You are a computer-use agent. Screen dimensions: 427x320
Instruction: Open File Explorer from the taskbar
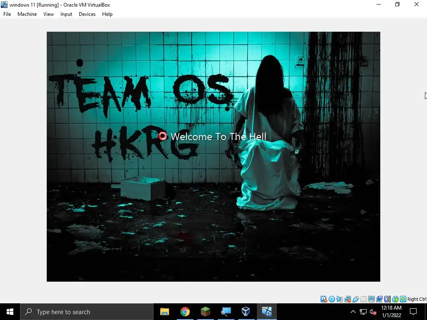point(164,312)
